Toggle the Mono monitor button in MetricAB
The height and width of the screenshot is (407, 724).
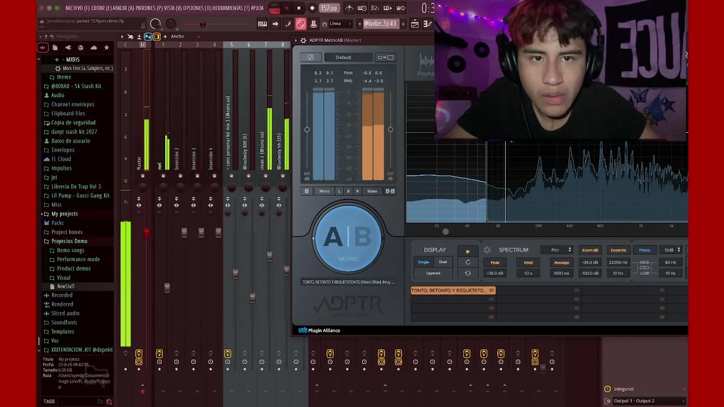[324, 191]
